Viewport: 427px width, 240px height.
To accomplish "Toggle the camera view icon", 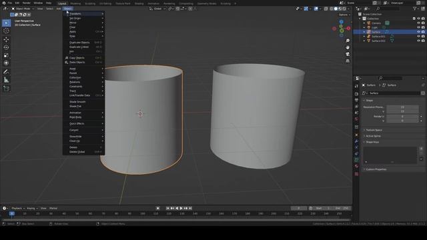I will click(348, 54).
